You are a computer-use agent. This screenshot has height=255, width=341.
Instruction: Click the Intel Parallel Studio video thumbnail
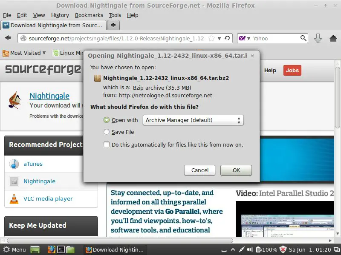coord(285,219)
